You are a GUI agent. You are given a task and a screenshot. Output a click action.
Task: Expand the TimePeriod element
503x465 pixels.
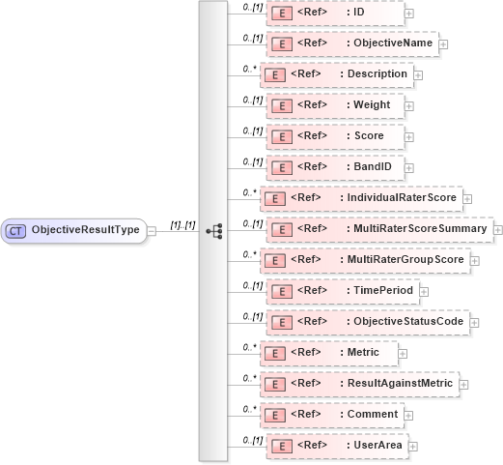point(424,292)
